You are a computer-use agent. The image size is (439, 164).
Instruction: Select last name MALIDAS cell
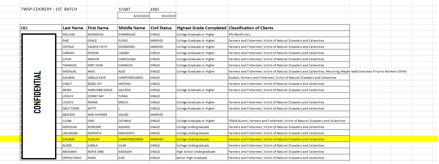point(74,34)
